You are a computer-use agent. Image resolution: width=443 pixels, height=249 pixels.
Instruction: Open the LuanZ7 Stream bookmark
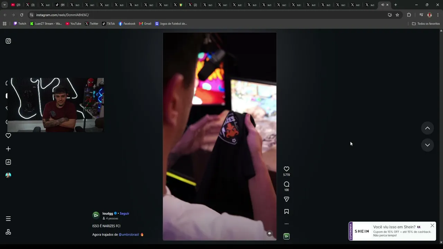(46, 24)
